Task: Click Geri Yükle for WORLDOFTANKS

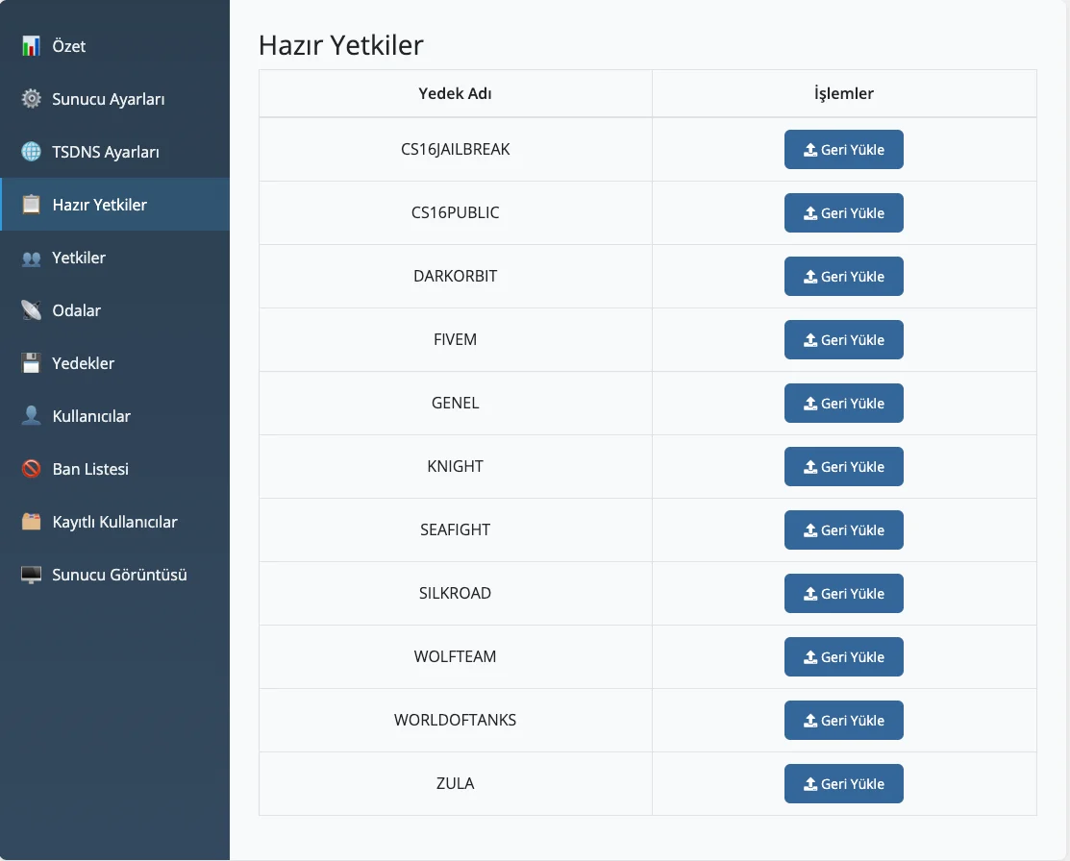Action: pos(843,721)
